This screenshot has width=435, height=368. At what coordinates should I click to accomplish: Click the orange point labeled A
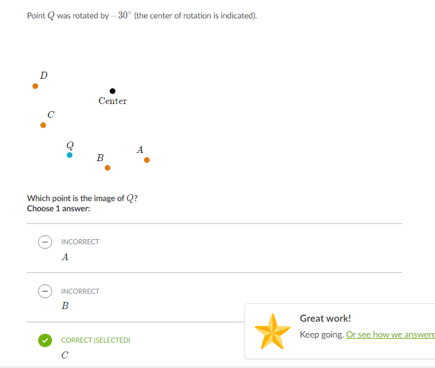click(x=147, y=160)
